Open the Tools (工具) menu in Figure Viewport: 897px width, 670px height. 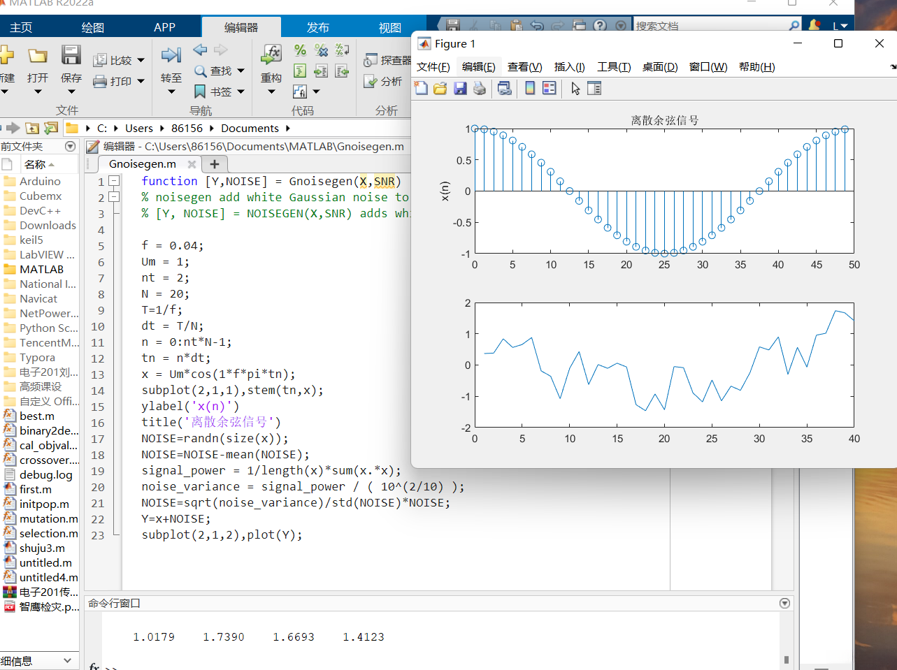[x=613, y=67]
